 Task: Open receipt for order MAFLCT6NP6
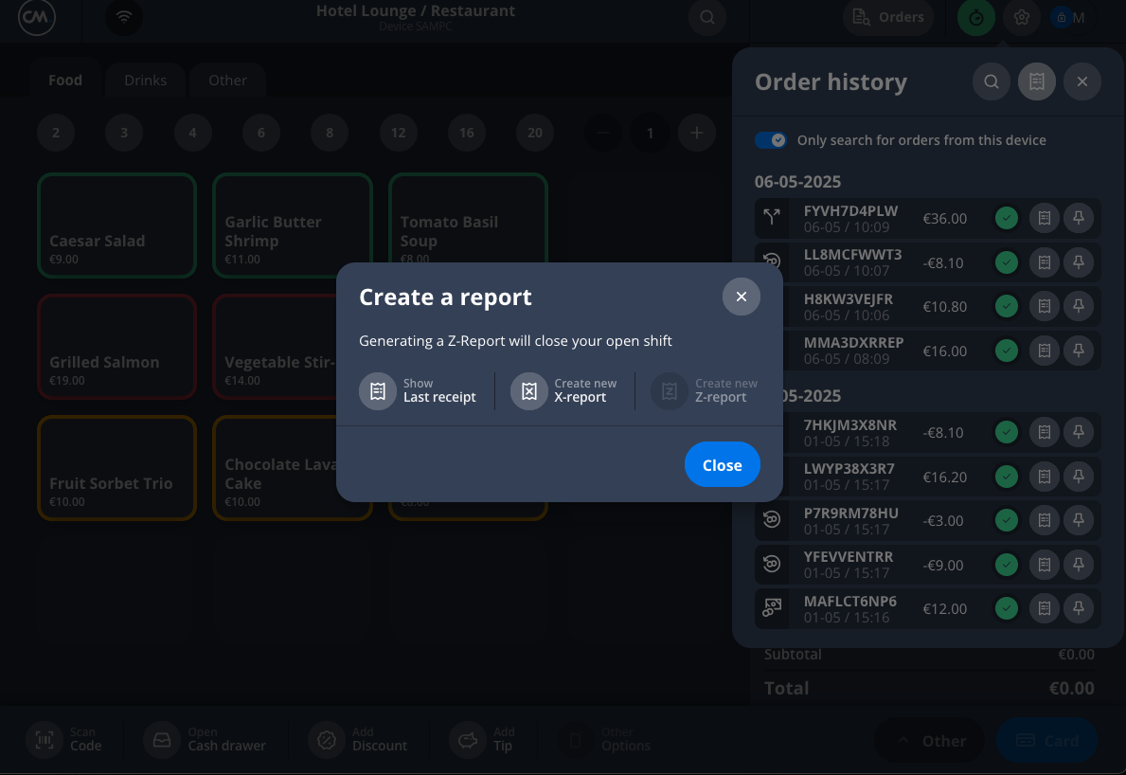pyautogui.click(x=1044, y=609)
